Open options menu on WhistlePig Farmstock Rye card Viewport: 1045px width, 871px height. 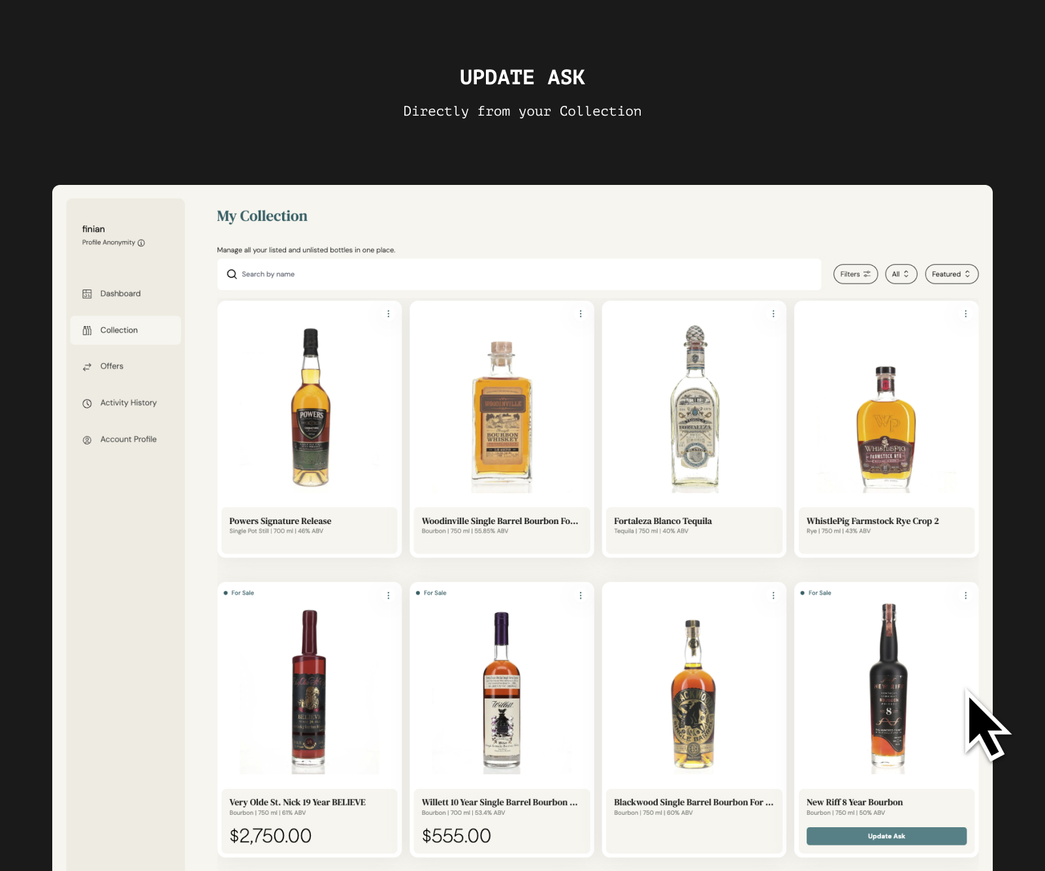(x=965, y=314)
